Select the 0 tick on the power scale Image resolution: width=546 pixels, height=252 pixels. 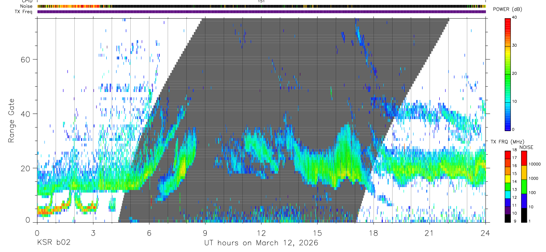pos(514,129)
